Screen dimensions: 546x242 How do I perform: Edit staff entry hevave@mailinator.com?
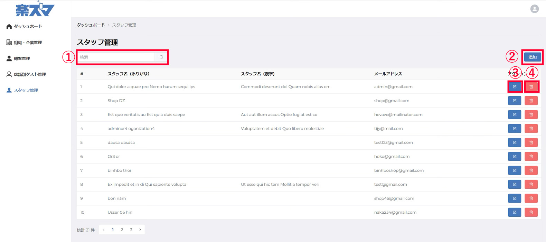515,114
